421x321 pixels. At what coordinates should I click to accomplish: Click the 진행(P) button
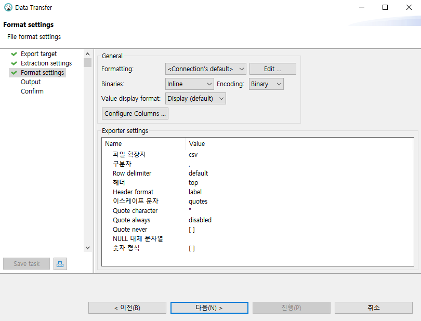(292, 308)
